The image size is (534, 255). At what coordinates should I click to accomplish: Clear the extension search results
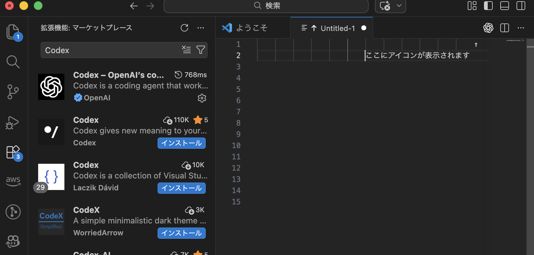tap(186, 49)
